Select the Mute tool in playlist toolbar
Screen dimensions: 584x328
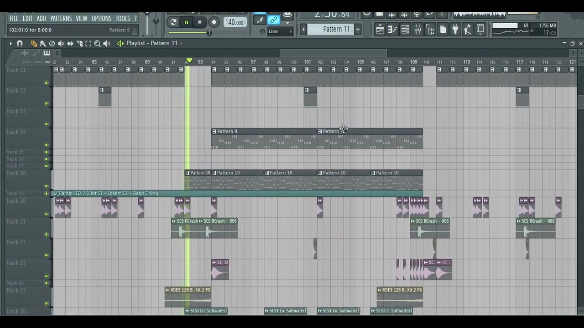61,43
